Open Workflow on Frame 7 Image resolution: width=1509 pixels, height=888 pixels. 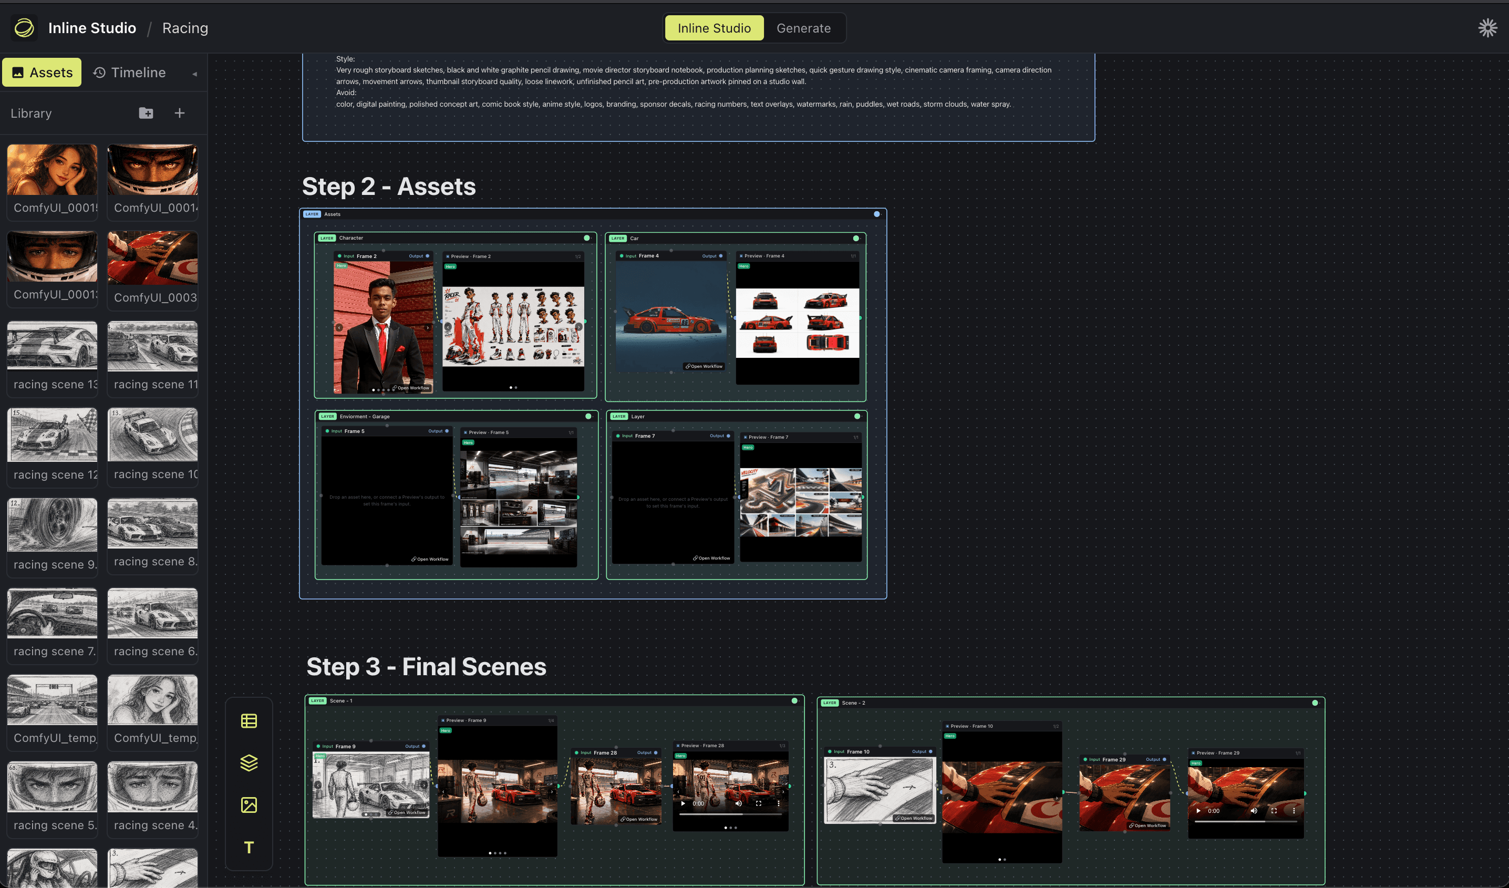[x=711, y=558]
